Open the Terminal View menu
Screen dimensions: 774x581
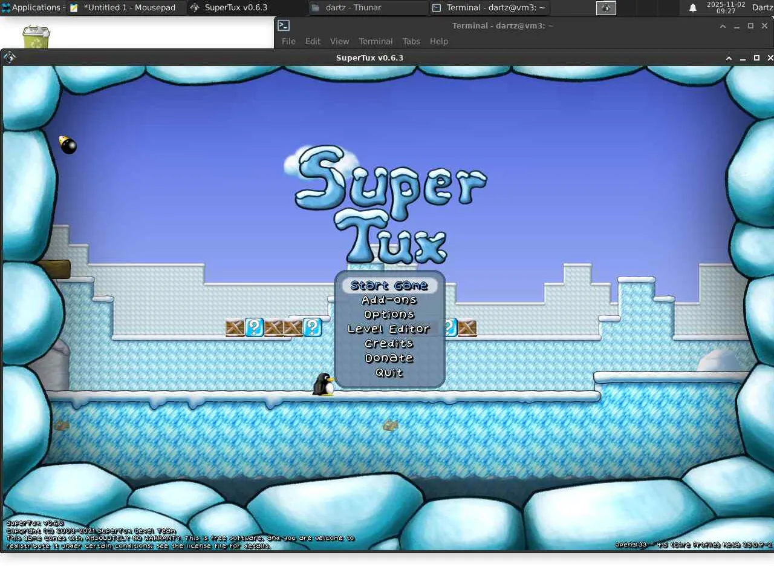[x=339, y=41]
